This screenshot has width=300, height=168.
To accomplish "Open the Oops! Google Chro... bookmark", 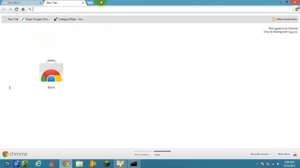I will (36, 19).
